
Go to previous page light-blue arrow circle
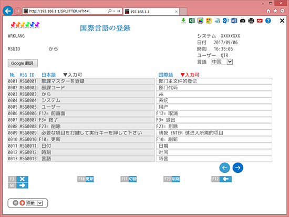tap(224, 168)
